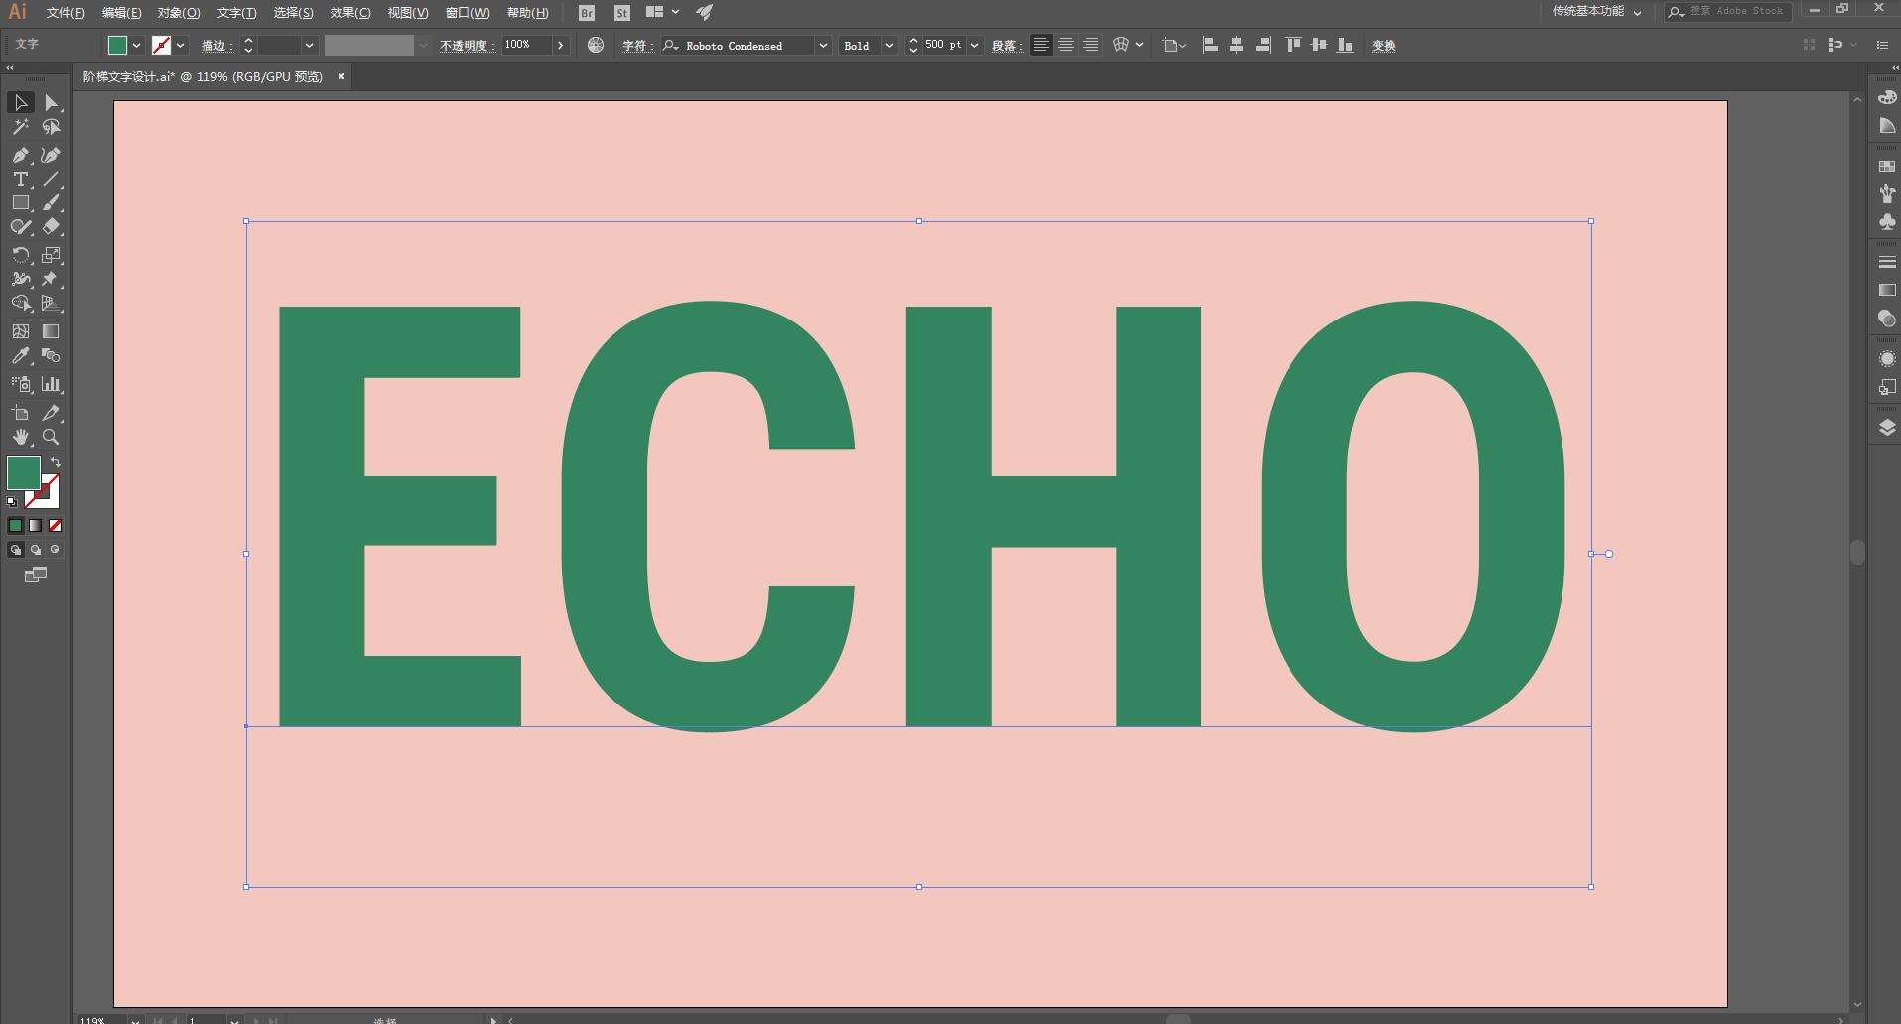Select the Hand tool
This screenshot has height=1024, width=1901.
tap(20, 437)
